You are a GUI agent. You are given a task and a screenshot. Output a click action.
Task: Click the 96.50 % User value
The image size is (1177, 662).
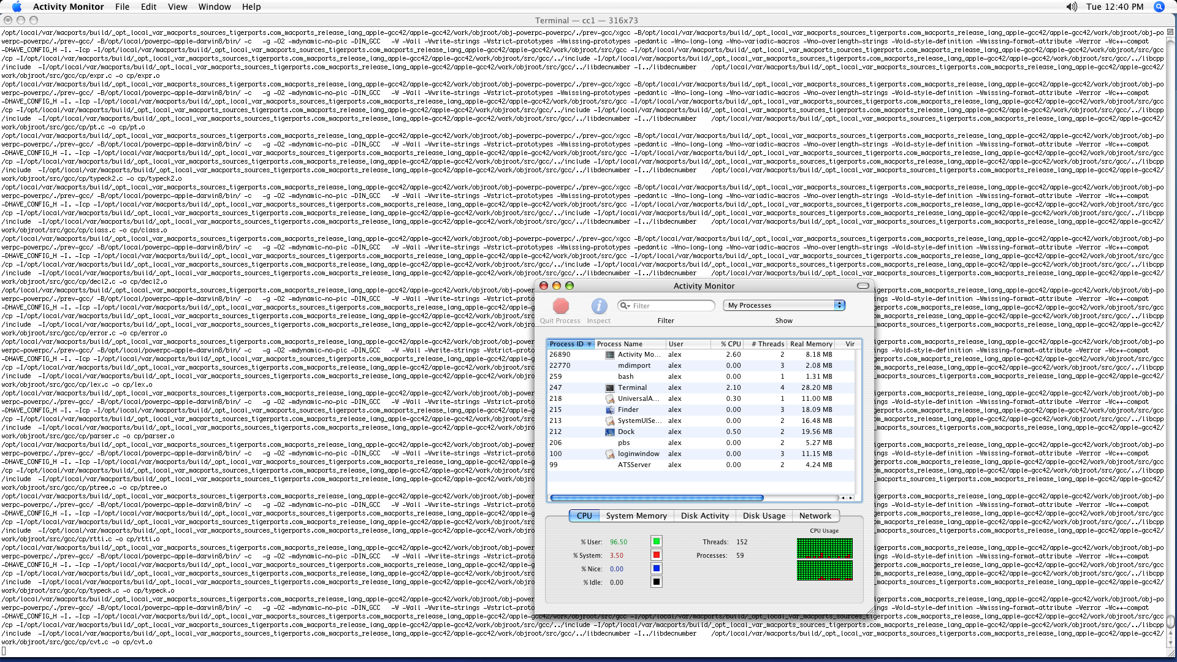click(x=619, y=542)
